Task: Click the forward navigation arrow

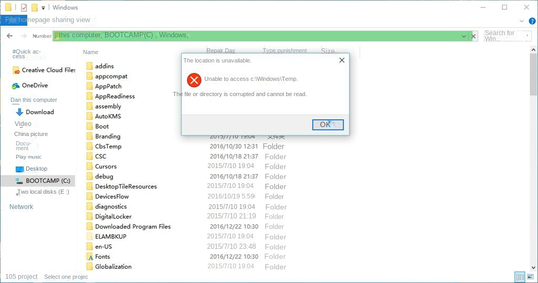Action: pyautogui.click(x=24, y=36)
